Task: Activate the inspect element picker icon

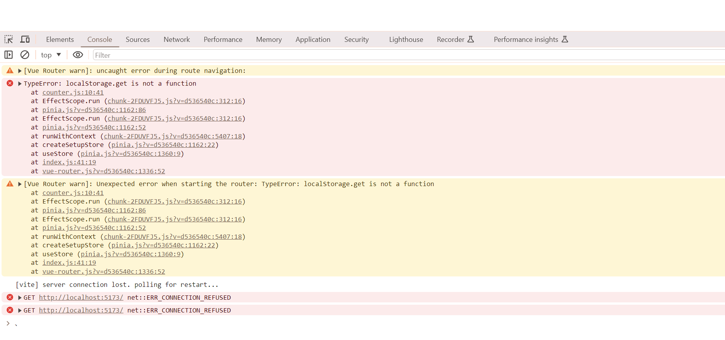Action: [x=9, y=39]
